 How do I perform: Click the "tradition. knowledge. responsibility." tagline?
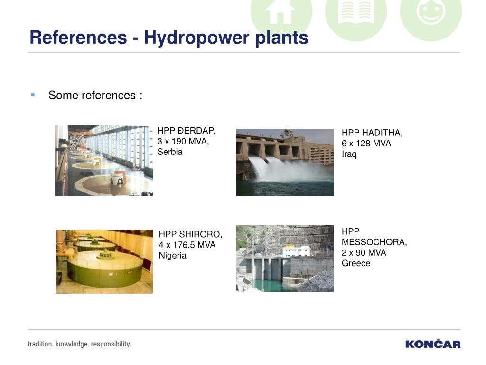pos(79,344)
